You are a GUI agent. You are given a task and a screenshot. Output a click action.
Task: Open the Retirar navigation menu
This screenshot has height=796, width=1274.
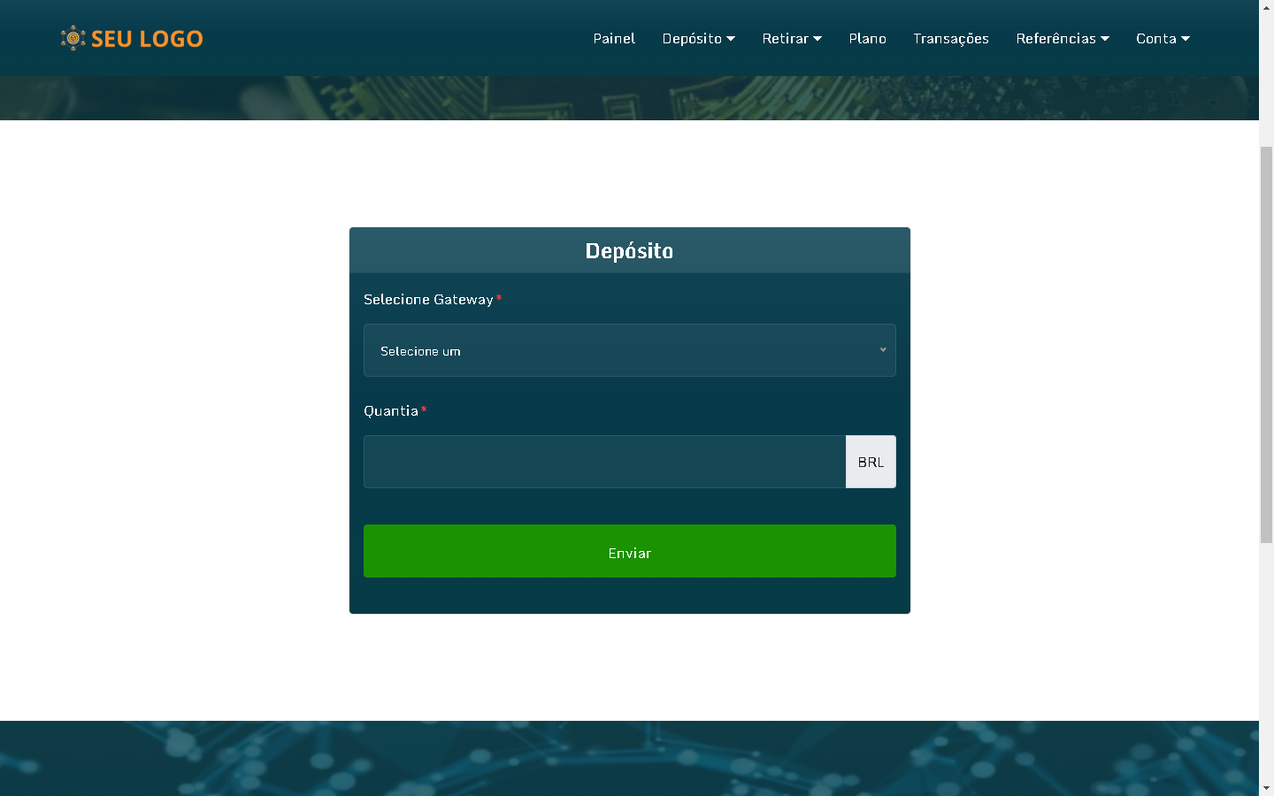(x=785, y=39)
